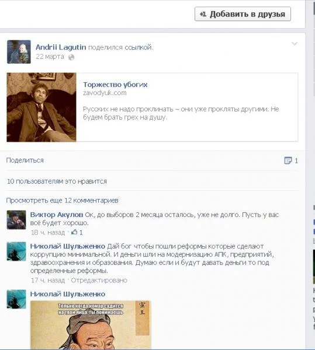Open the Confucius meme image in Шульженко's comment

[91, 325]
